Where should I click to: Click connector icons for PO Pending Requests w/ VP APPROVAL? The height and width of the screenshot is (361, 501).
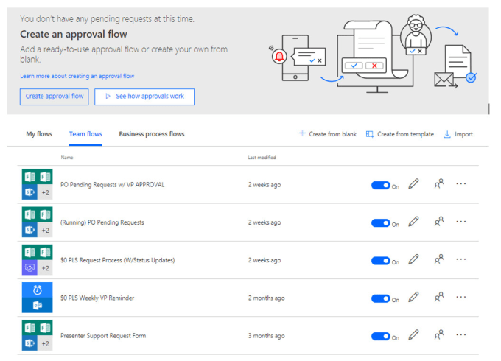37,184
